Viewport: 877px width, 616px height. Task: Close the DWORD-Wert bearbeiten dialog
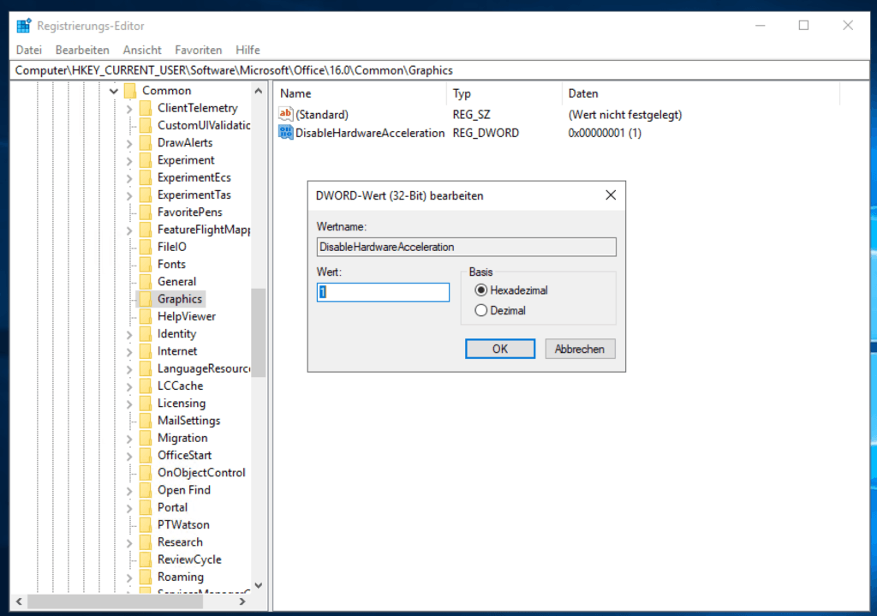[x=610, y=194]
